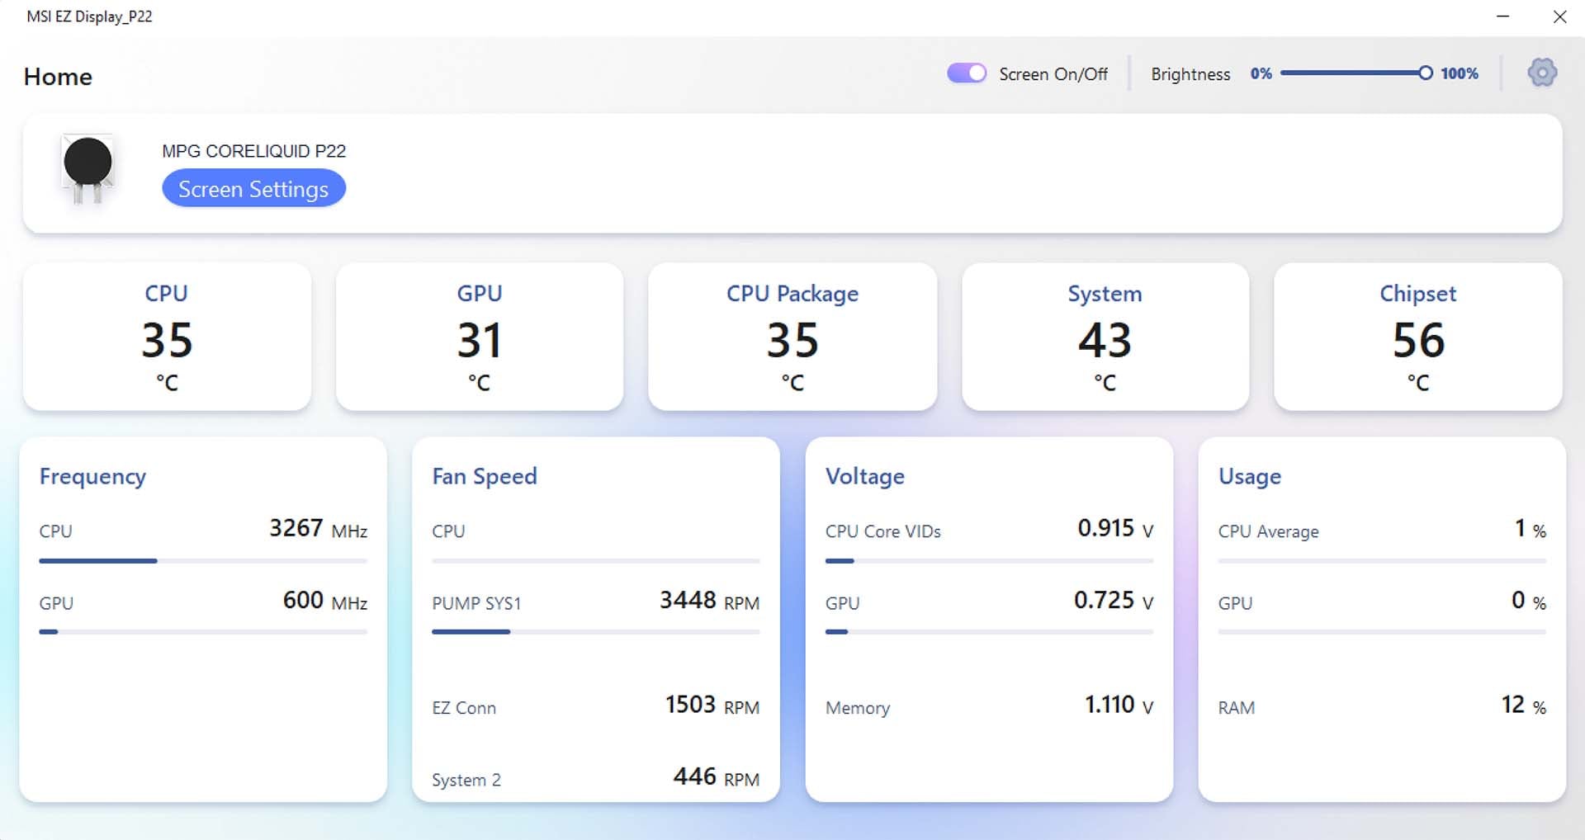
Task: Click the Frequency panel title
Action: [x=92, y=477]
